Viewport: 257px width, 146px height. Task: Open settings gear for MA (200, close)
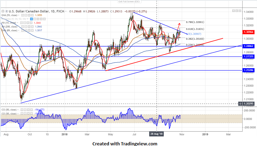(x=26, y=27)
